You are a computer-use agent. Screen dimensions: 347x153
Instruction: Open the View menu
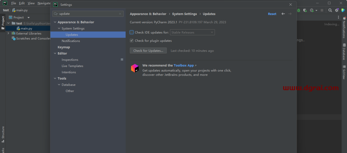tap(31, 3)
